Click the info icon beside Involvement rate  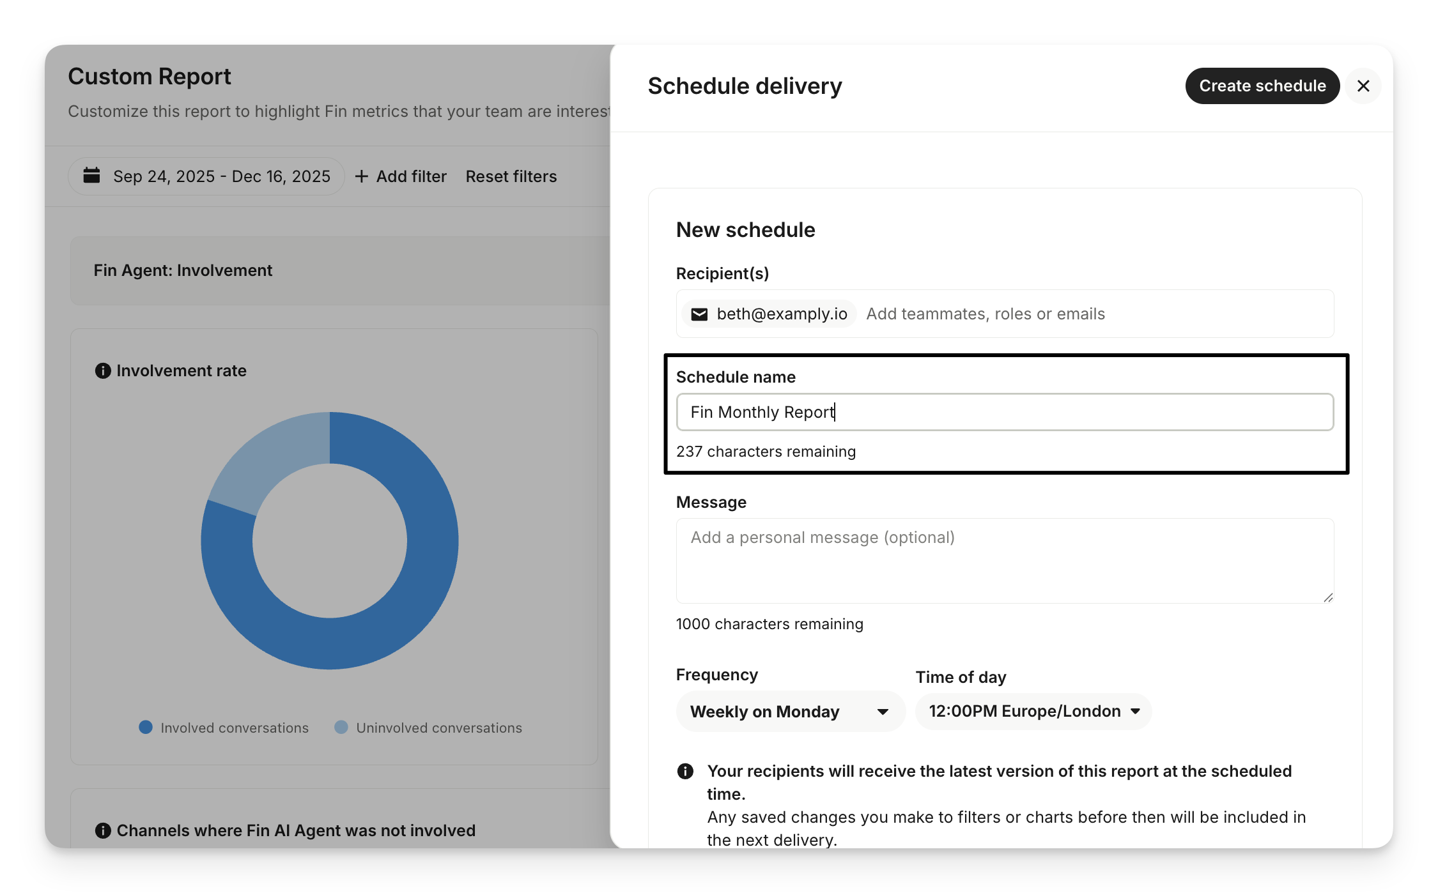point(103,370)
